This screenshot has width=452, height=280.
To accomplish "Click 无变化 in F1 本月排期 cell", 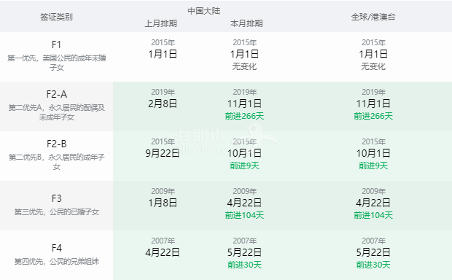I will tap(244, 66).
